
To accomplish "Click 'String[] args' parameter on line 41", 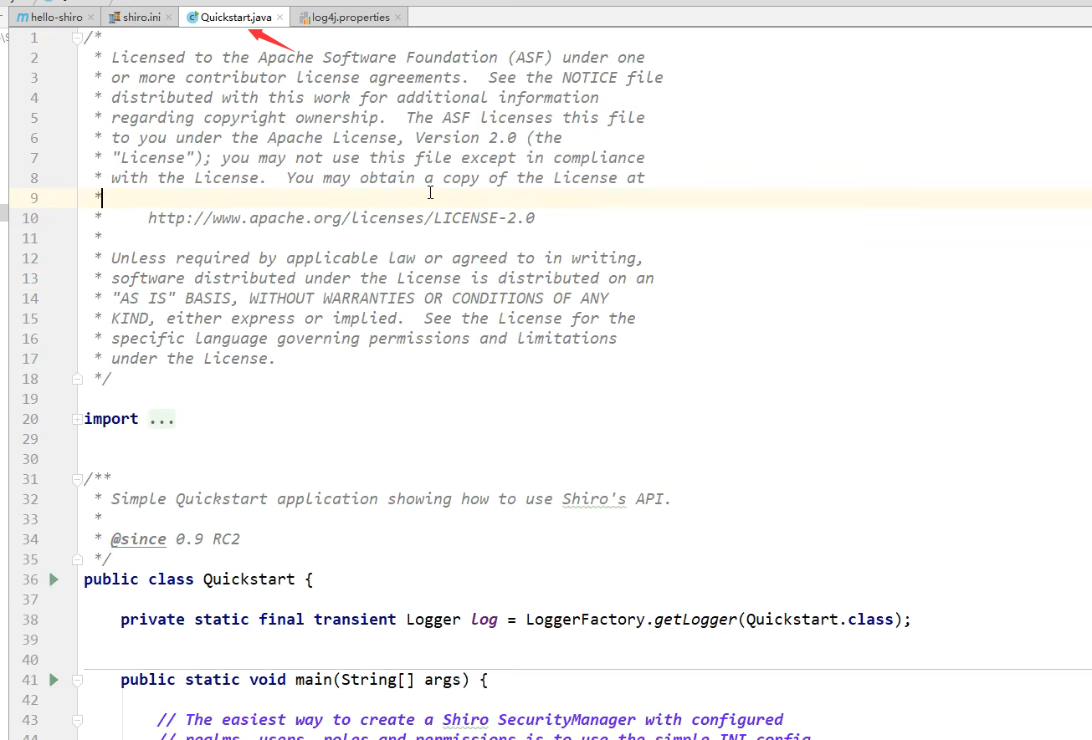I will point(402,680).
